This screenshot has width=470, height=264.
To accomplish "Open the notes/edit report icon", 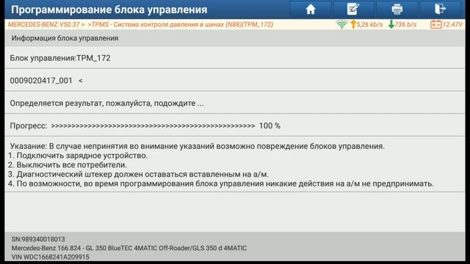I will point(353,10).
